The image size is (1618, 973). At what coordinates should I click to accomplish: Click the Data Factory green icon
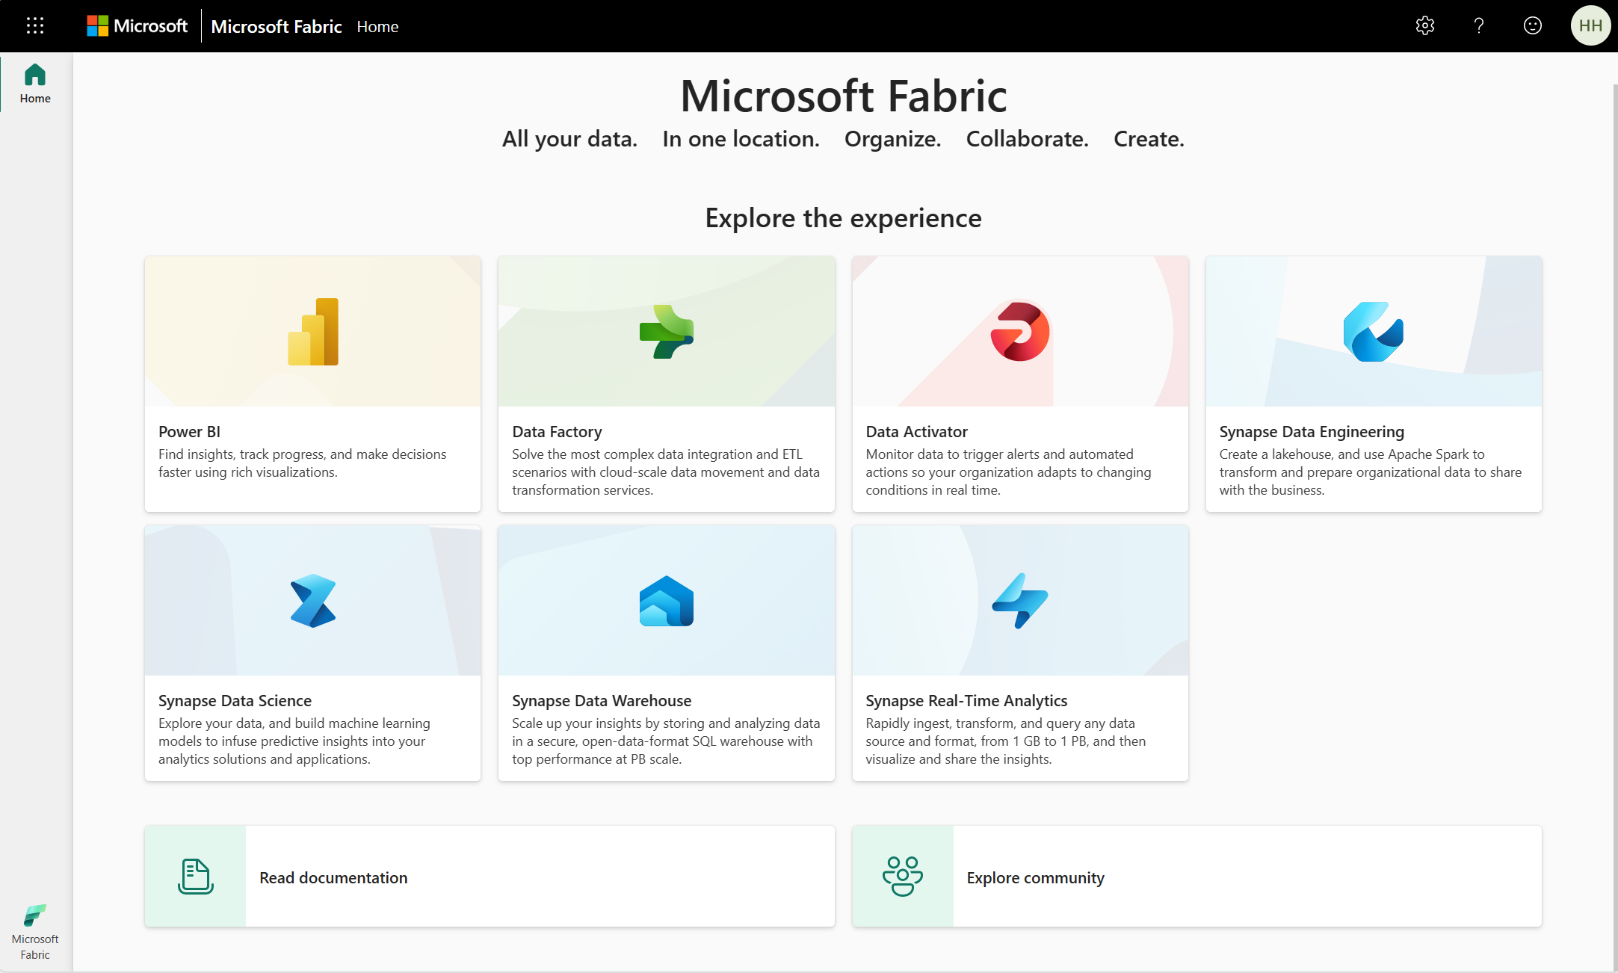pos(667,332)
